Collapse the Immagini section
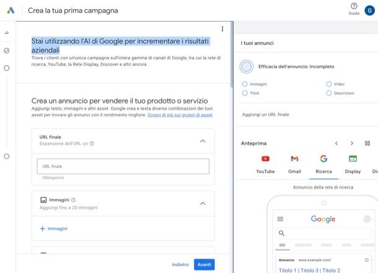Image resolution: width=378 pixels, height=273 pixels. [x=203, y=204]
